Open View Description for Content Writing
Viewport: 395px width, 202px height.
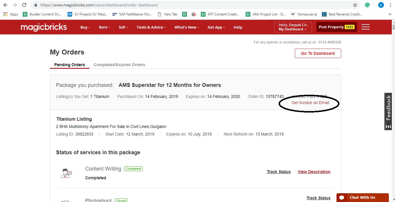(x=314, y=172)
